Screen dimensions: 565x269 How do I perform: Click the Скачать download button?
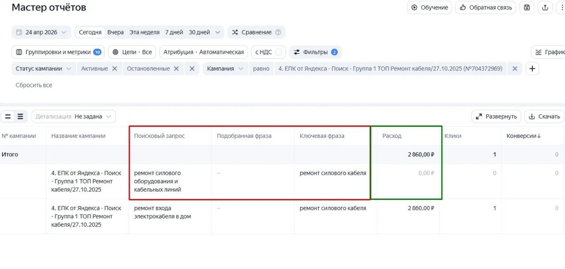point(544,116)
